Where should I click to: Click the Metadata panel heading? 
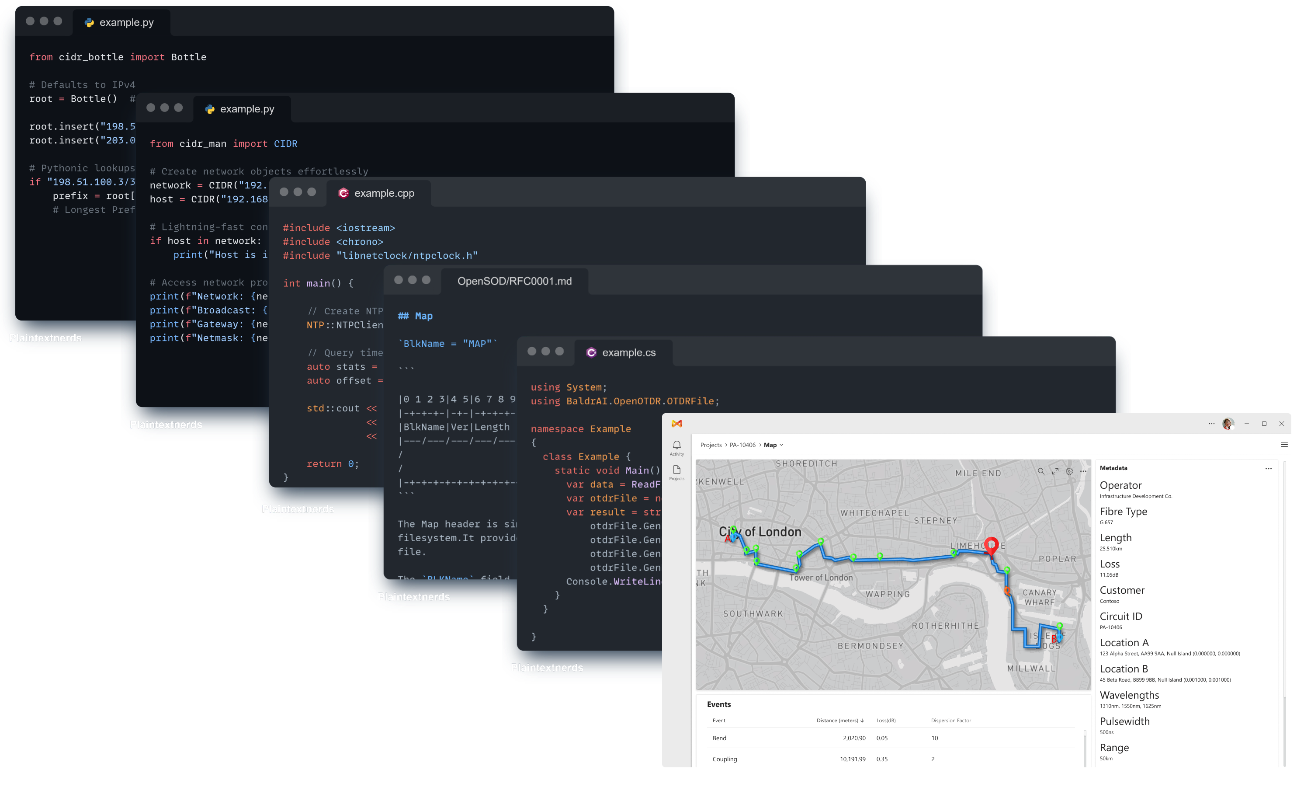pyautogui.click(x=1113, y=468)
